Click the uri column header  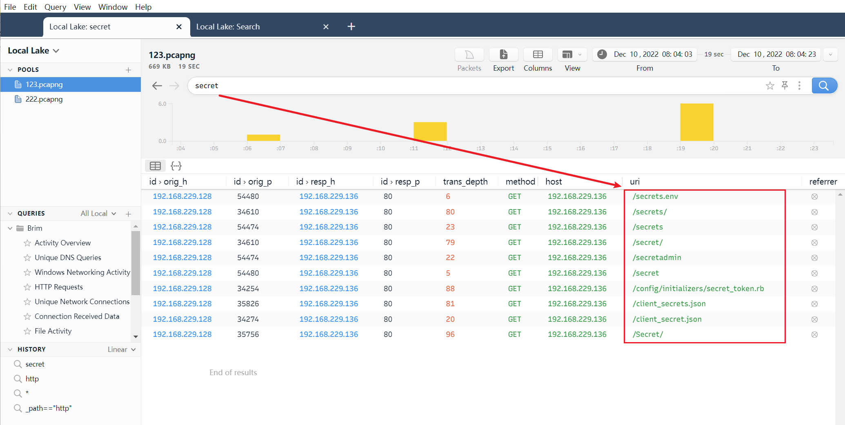pos(635,182)
